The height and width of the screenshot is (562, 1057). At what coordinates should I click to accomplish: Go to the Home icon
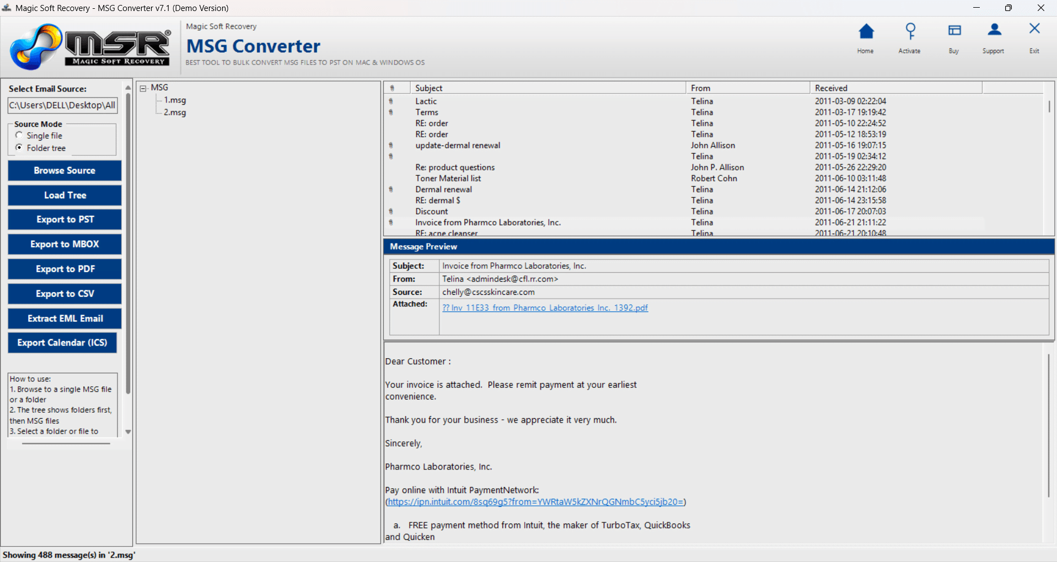pyautogui.click(x=866, y=32)
